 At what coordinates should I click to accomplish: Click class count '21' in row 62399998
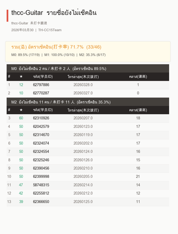click(138, 176)
